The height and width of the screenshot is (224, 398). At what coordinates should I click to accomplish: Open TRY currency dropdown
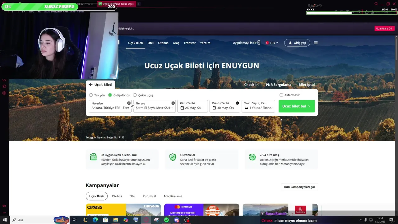272,43
